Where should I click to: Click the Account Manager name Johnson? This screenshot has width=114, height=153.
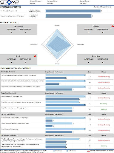pyautogui.click(x=33, y=3)
